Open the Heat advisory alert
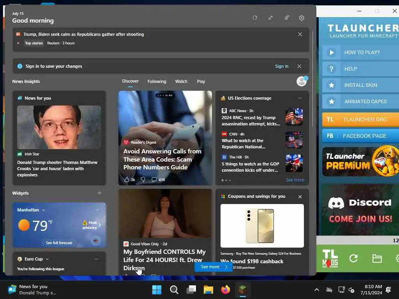This screenshot has height=299, width=399. (91, 225)
